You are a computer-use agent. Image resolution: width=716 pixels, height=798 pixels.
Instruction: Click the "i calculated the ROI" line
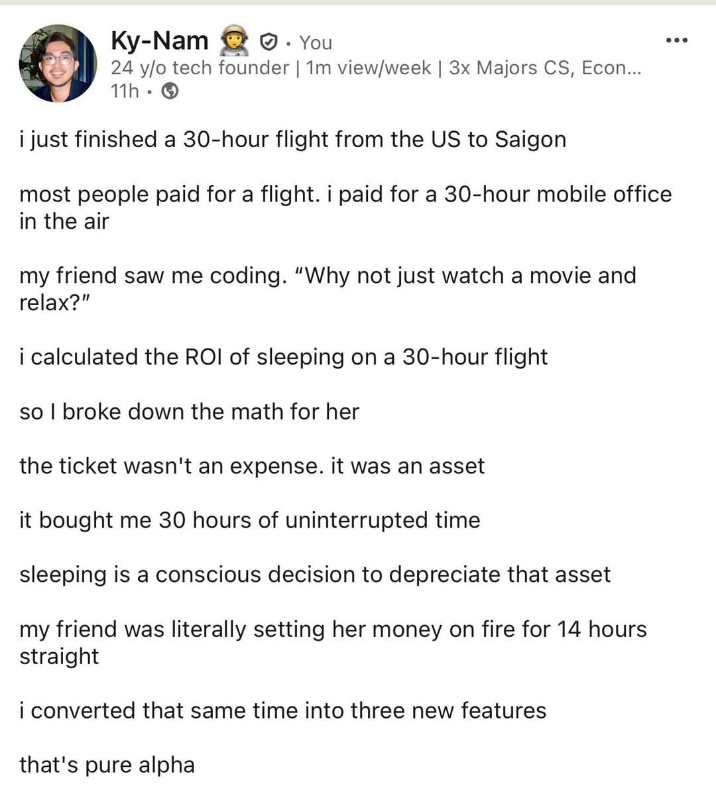[283, 357]
